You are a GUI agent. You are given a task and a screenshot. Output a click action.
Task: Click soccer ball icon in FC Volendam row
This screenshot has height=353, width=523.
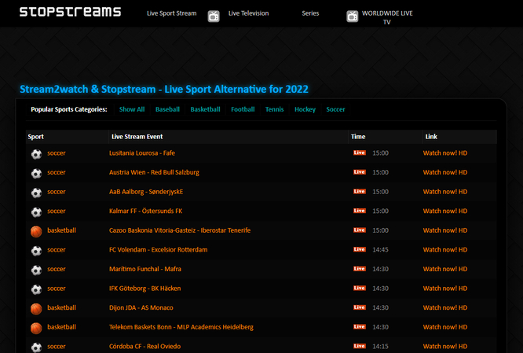click(x=36, y=251)
